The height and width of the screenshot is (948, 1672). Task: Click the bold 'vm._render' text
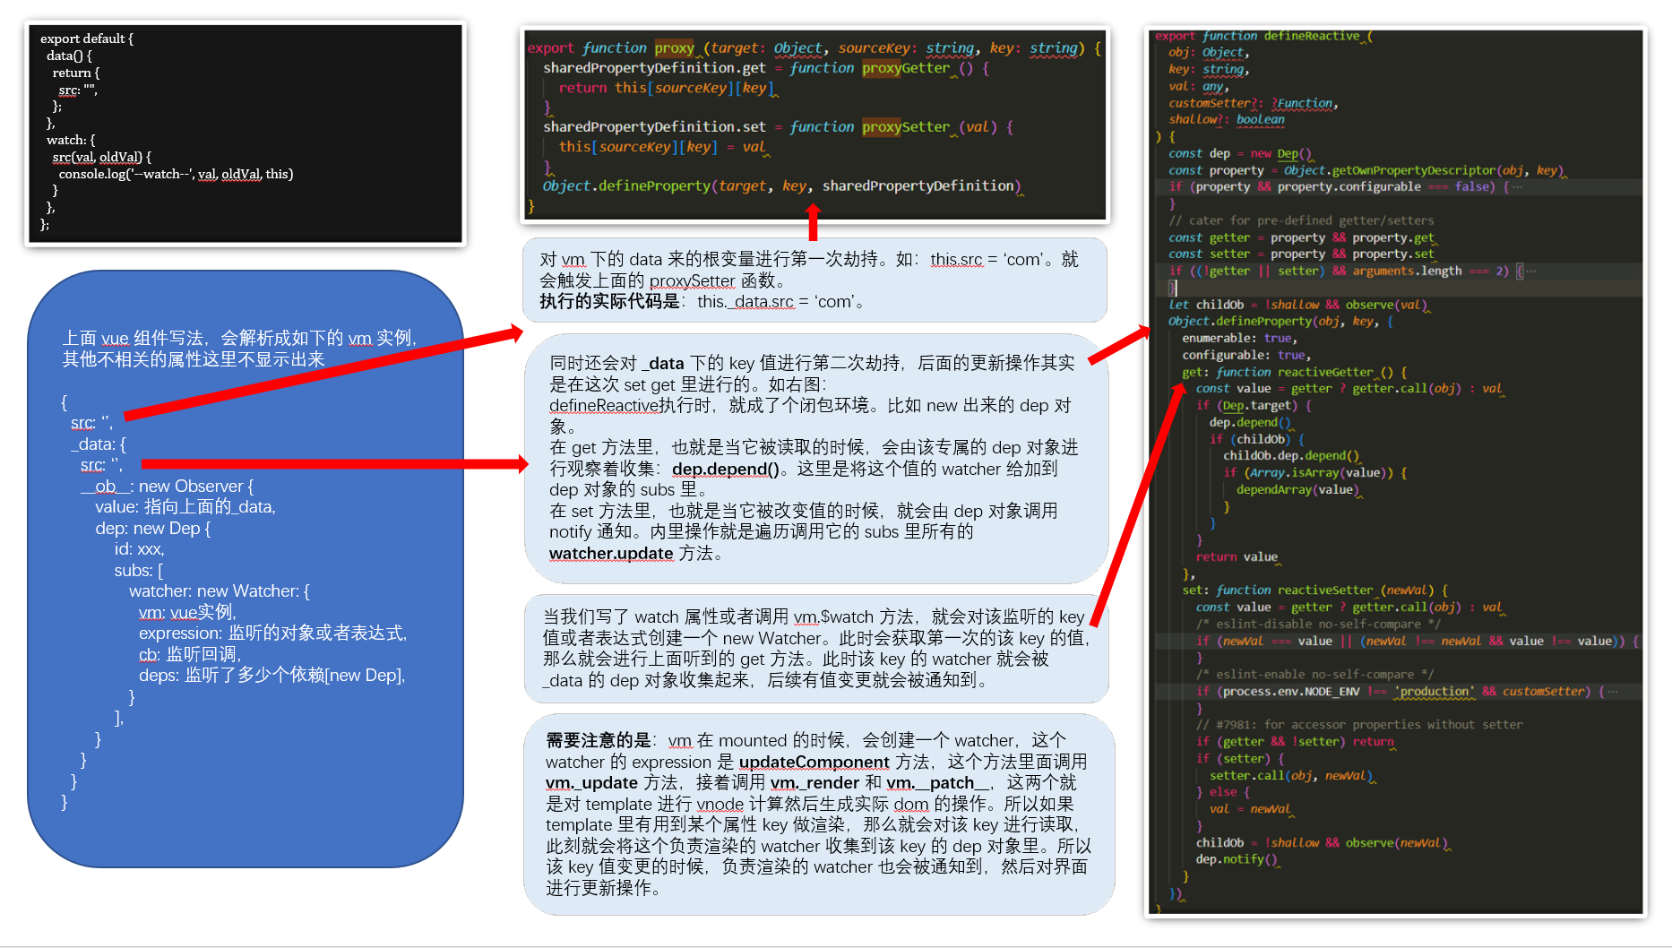pyautogui.click(x=814, y=782)
